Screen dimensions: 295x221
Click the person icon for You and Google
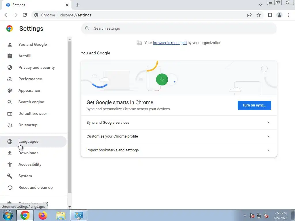(10, 45)
